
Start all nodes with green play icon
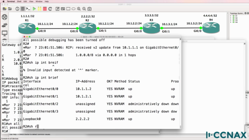tap(34, 9)
